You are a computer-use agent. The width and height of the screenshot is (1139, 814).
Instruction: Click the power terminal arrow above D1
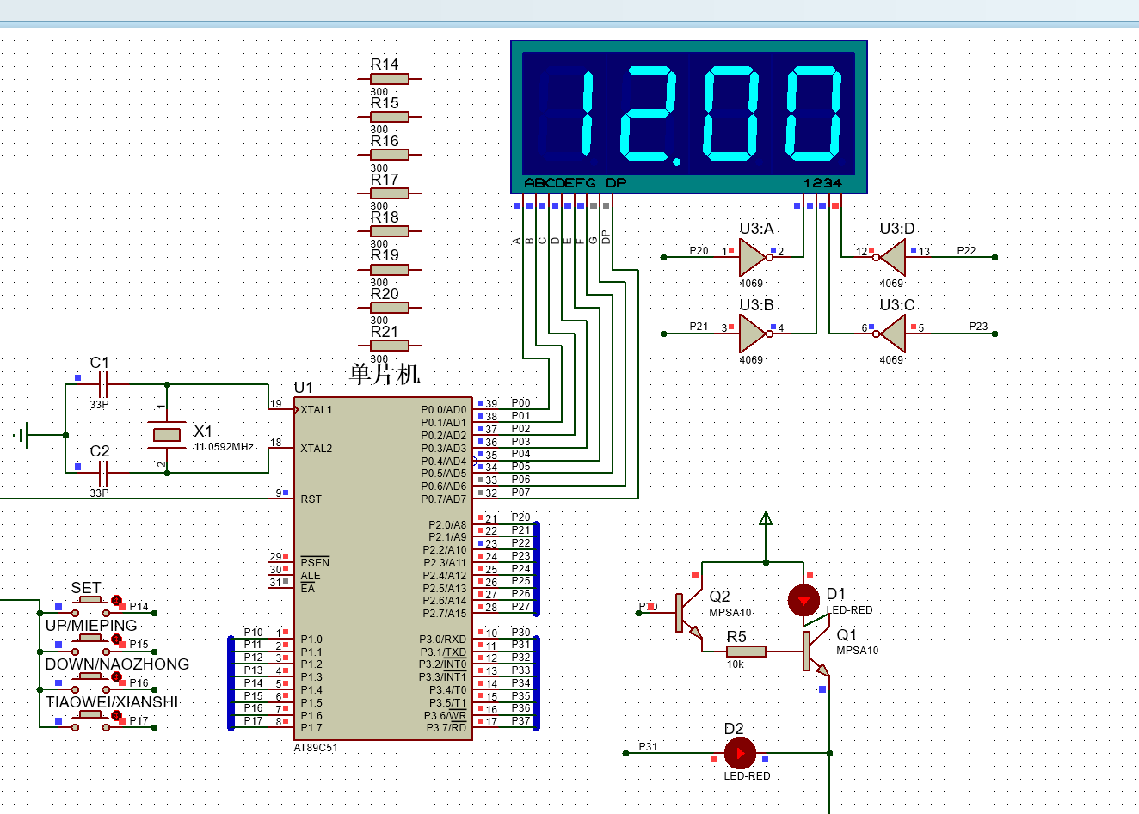(766, 518)
